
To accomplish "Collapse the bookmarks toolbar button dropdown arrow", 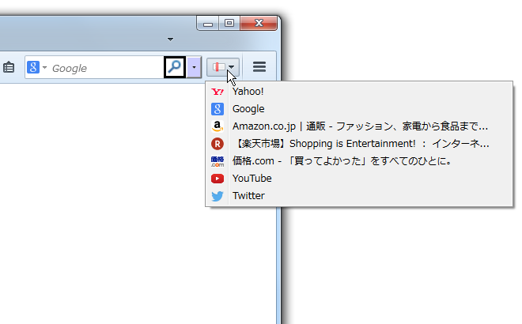I will [x=232, y=67].
